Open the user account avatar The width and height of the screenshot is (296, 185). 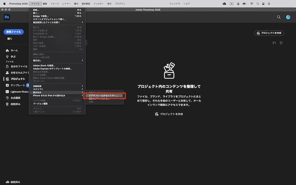coord(288,17)
